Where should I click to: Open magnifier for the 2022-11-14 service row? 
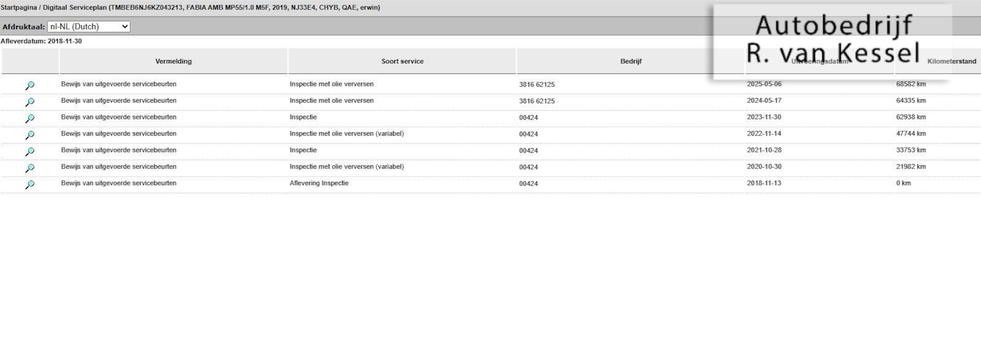(x=30, y=135)
